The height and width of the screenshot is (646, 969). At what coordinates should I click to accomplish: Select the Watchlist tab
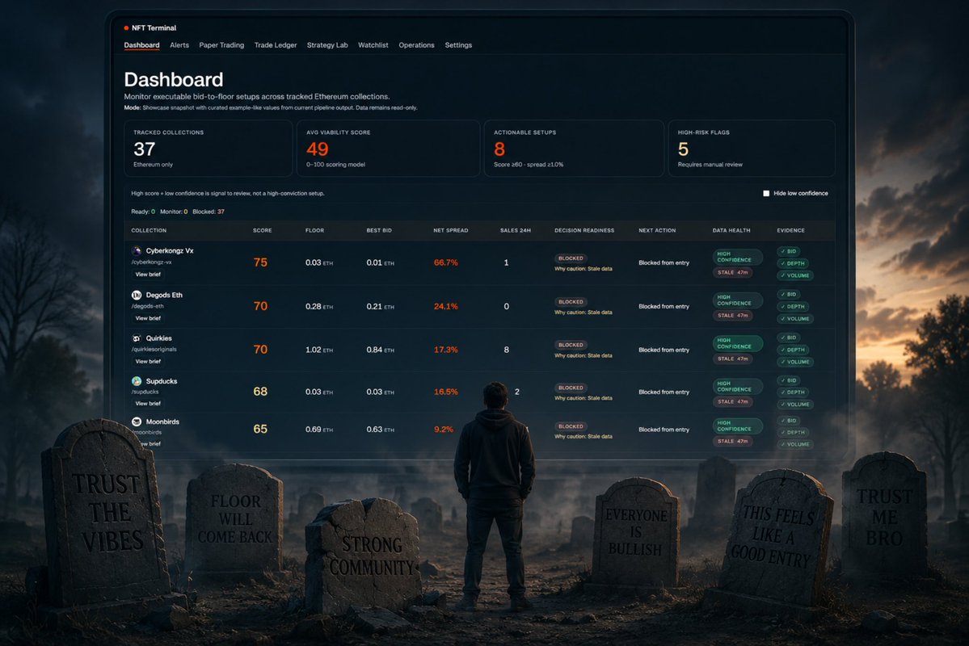click(x=373, y=45)
